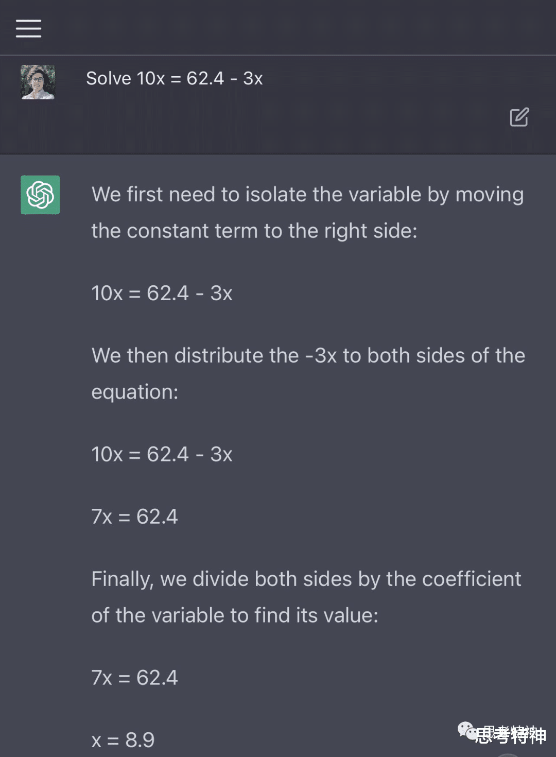Click the user prompt 'Solve 10x = 62.4 - 3x'
Screen dimensions: 556x757
click(174, 78)
